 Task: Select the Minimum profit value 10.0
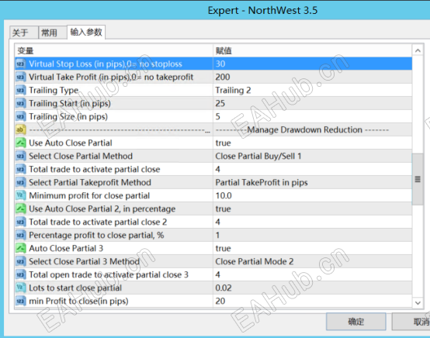(313, 195)
